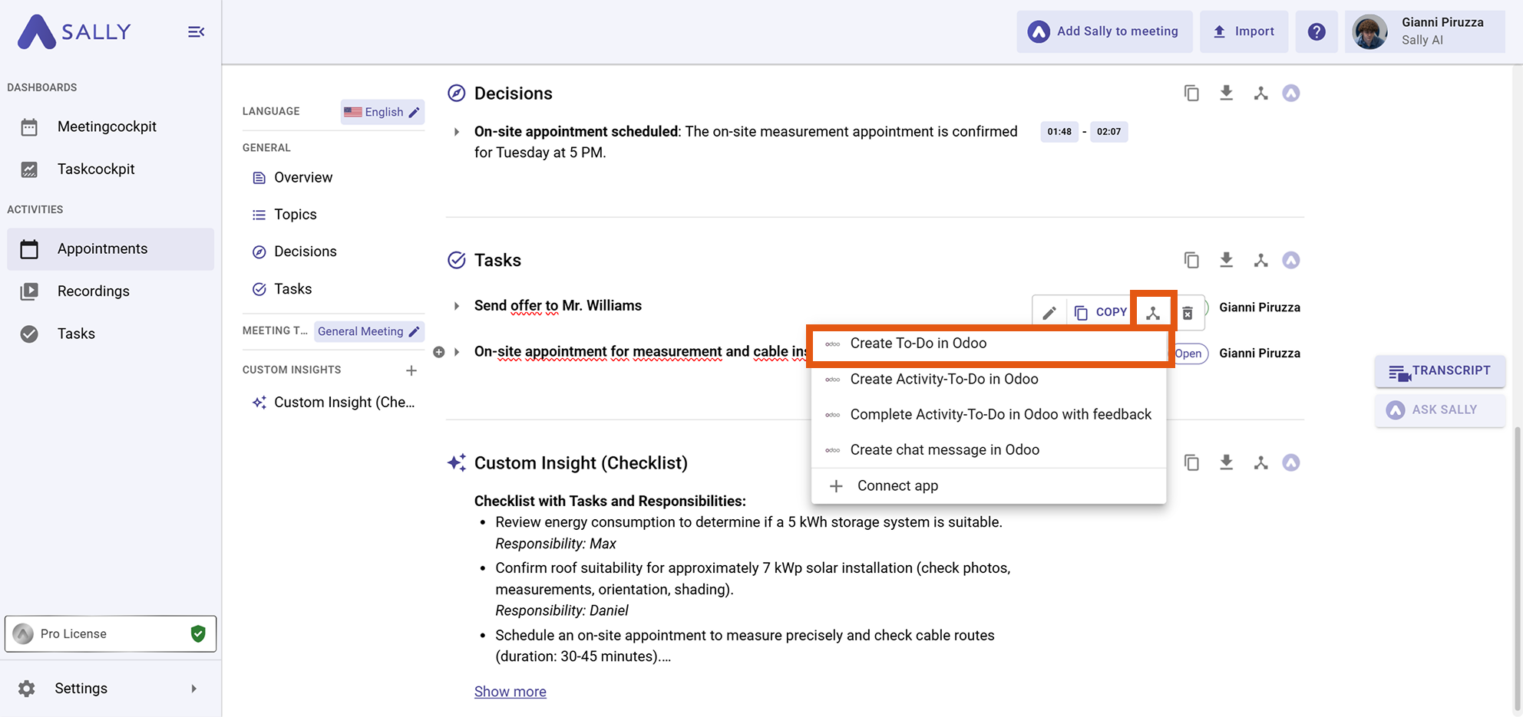Screen dimensions: 1523x717
Task: Edit the Send offer task with the pencil icon
Action: [x=1049, y=311]
